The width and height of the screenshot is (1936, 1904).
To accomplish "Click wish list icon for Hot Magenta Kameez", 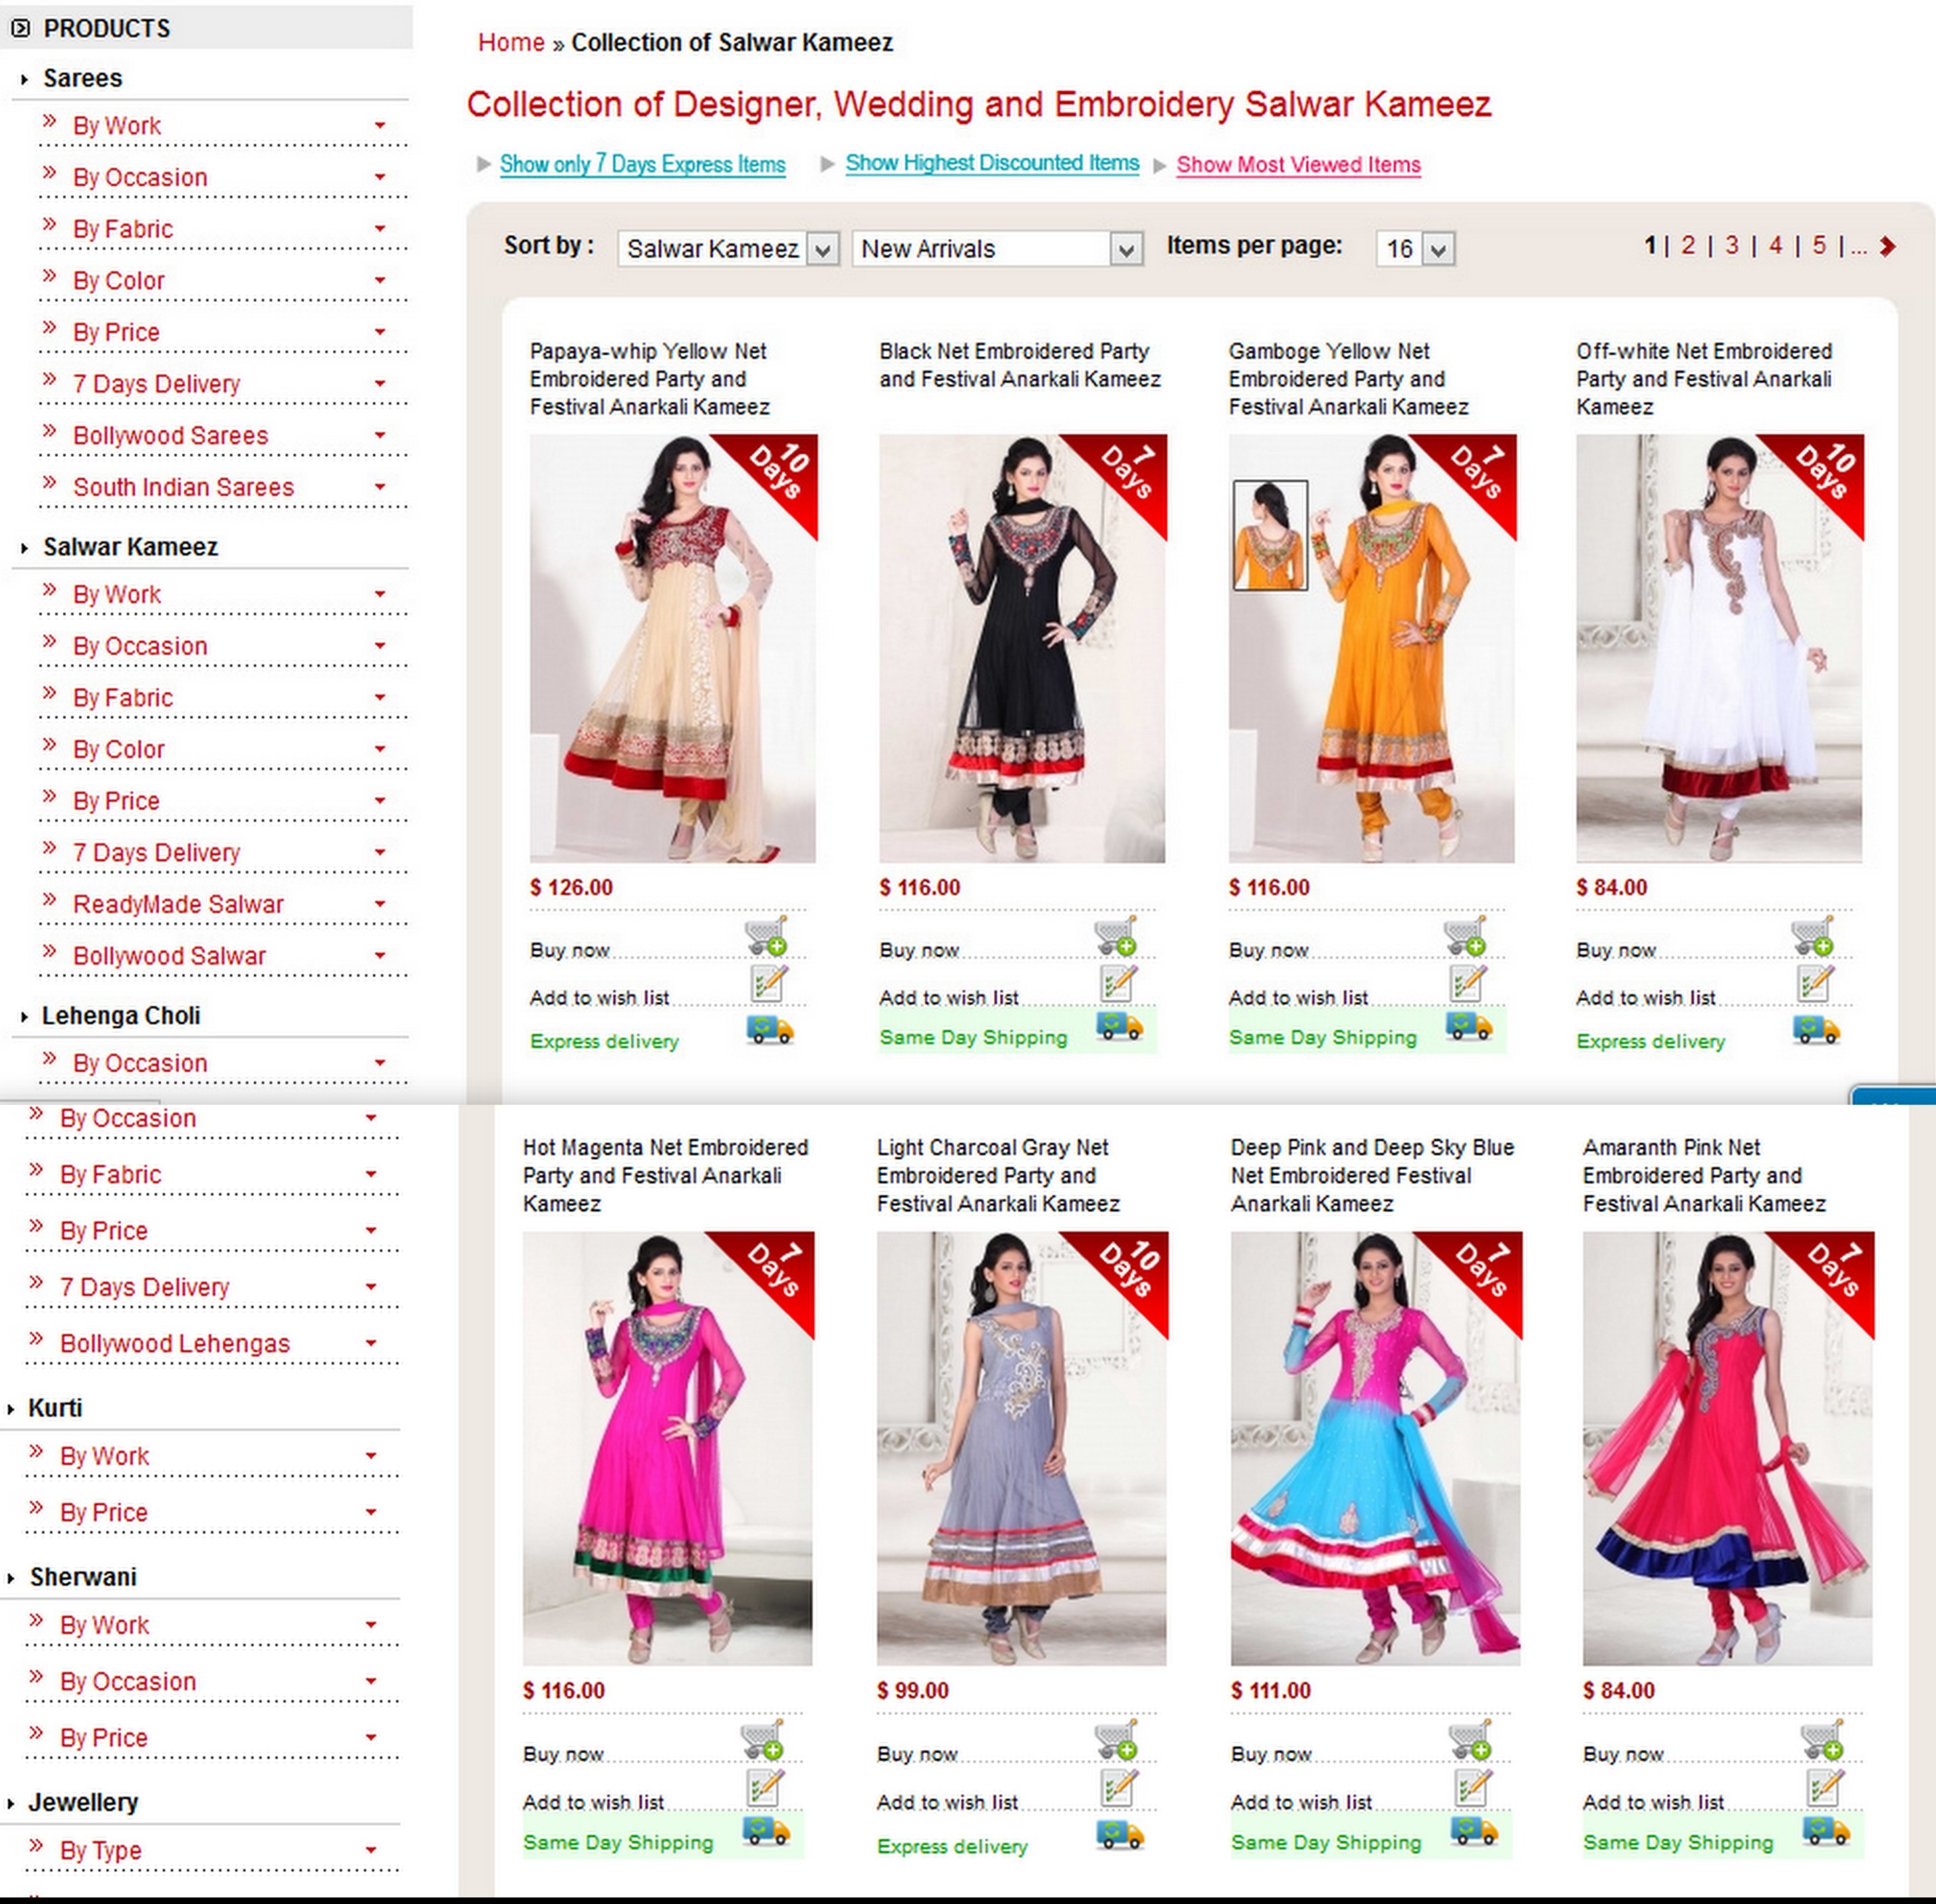I will (765, 1788).
